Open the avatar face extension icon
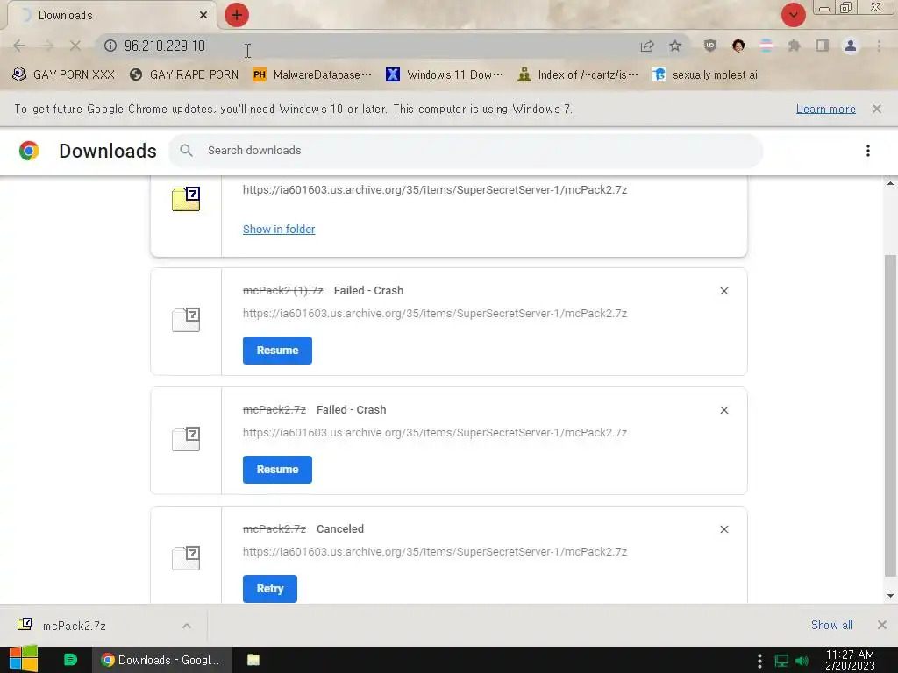 click(x=738, y=46)
